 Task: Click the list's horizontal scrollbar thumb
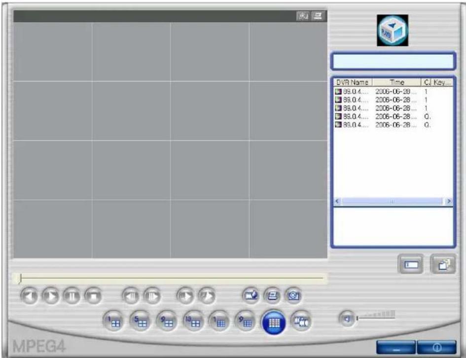point(393,201)
